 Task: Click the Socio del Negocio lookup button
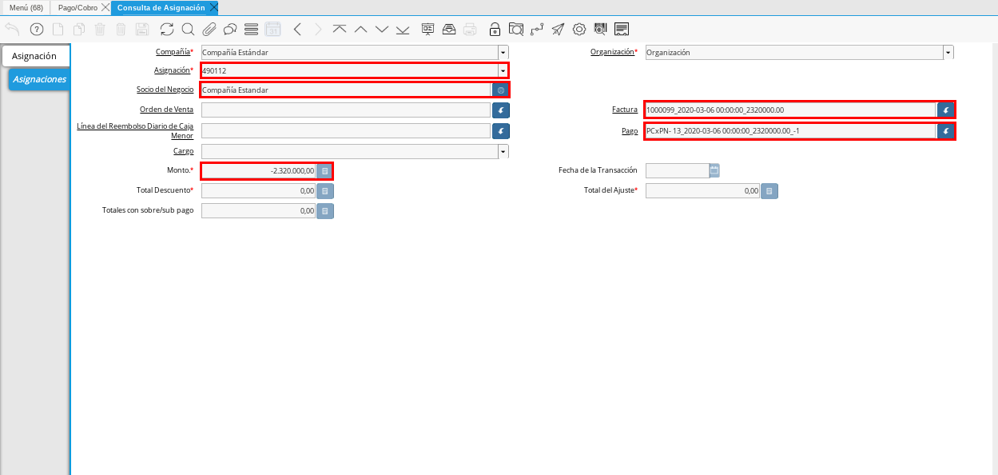point(501,90)
